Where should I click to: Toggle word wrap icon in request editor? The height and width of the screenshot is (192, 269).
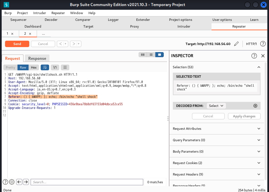click(x=45, y=68)
